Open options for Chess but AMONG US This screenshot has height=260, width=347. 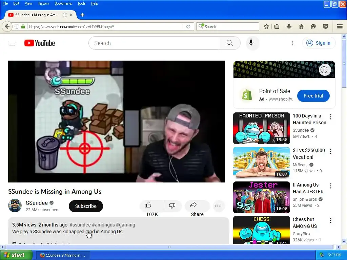[331, 220]
